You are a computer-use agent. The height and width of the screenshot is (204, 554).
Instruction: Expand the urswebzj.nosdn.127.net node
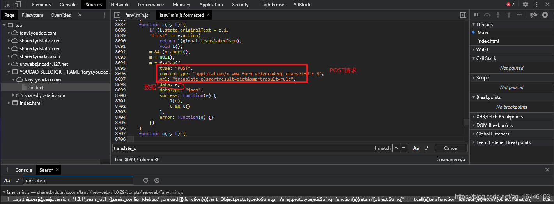click(9, 64)
